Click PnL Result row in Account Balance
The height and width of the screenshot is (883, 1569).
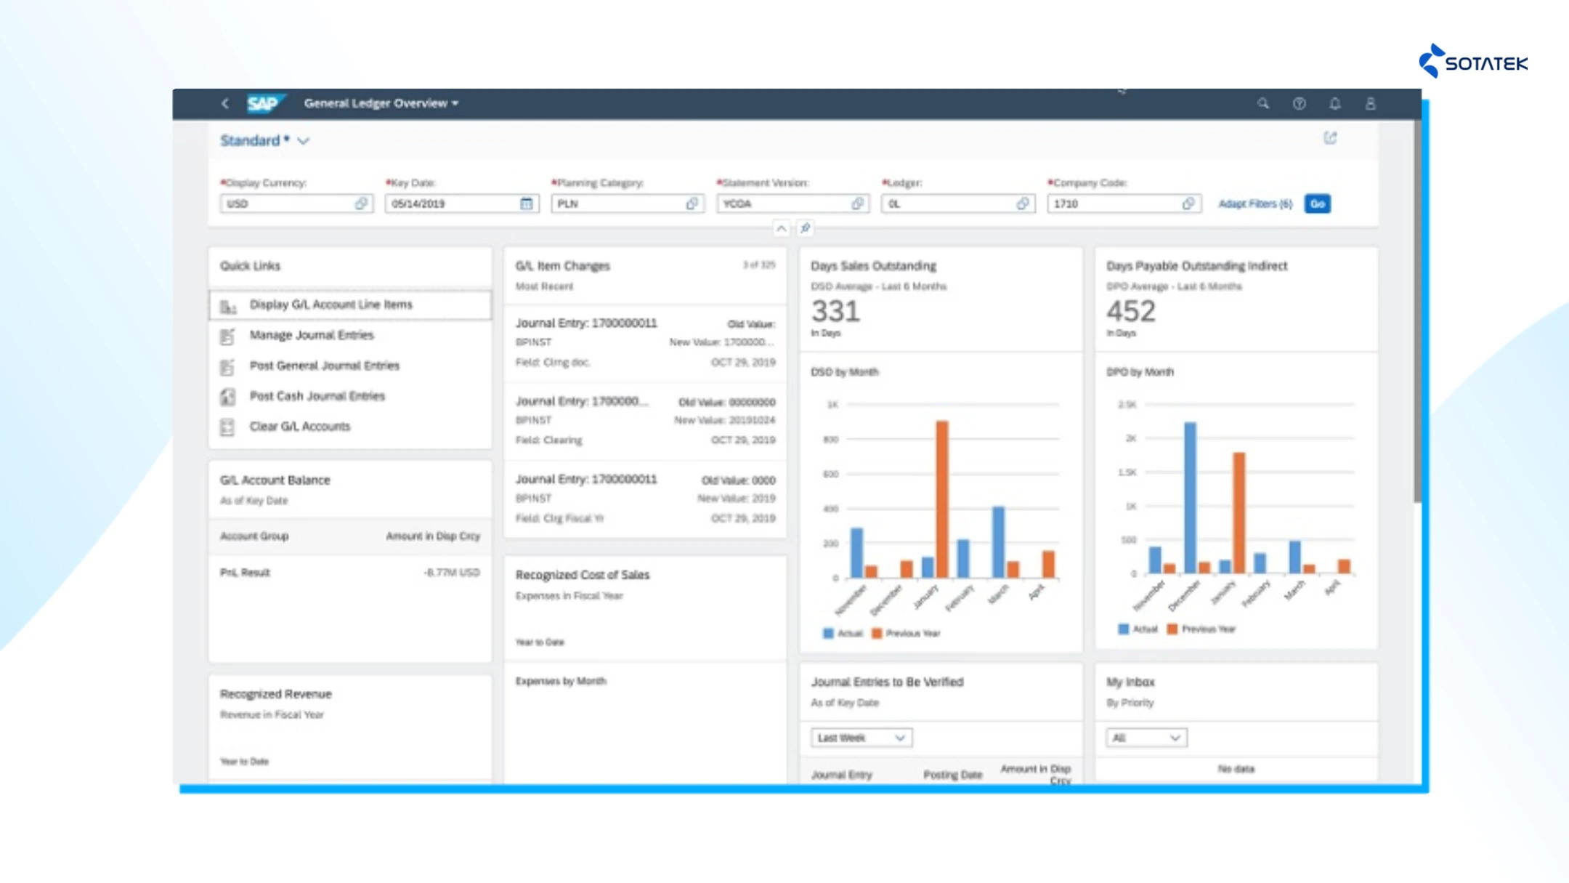350,573
